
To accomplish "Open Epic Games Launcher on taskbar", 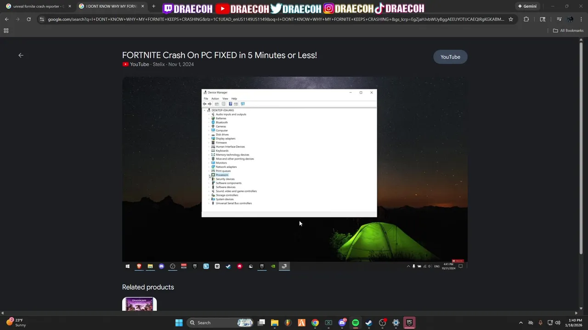I will (409, 323).
